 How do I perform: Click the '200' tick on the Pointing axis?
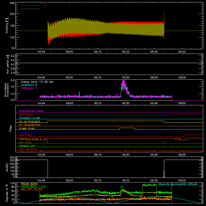click(12, 14)
